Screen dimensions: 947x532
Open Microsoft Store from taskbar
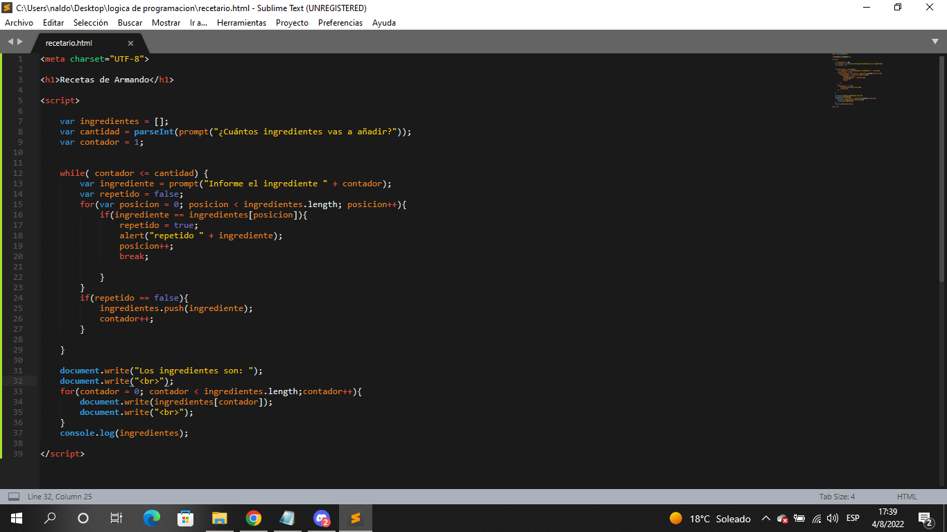pos(186,518)
